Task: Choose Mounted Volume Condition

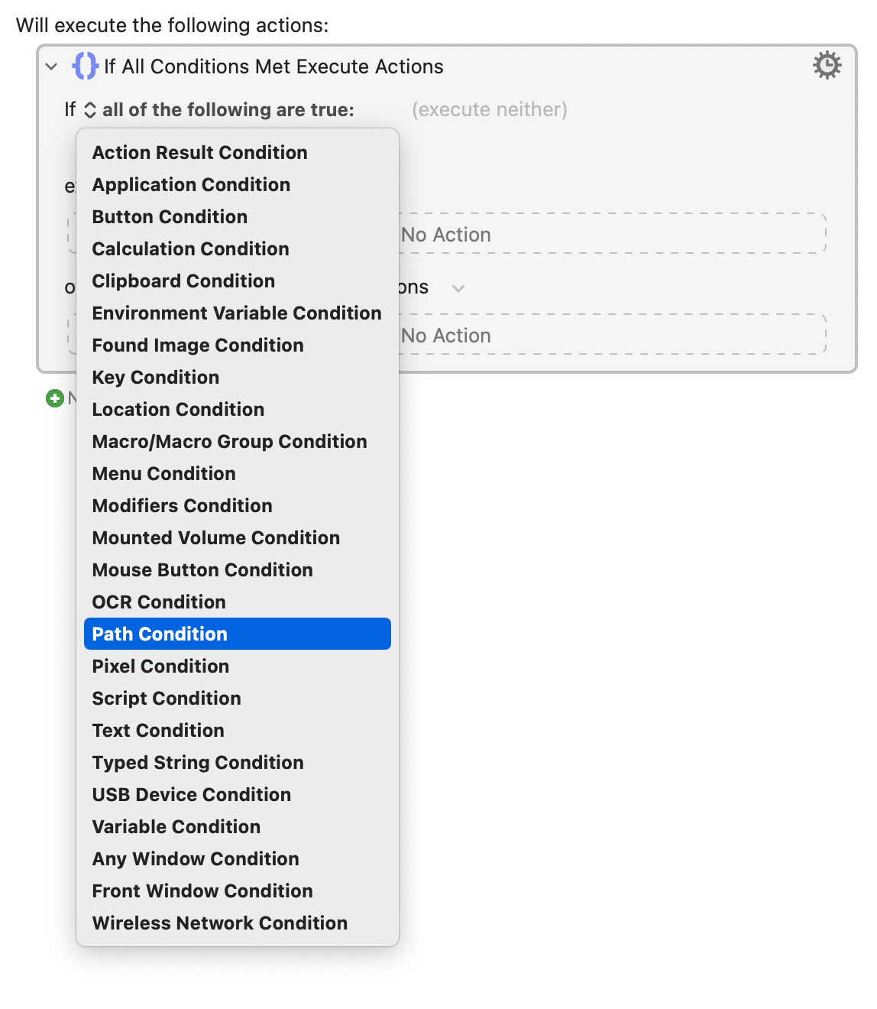Action: coord(216,537)
